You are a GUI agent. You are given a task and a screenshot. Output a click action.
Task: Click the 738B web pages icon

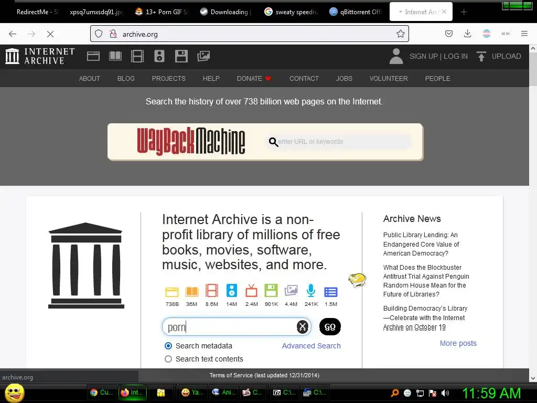172,292
